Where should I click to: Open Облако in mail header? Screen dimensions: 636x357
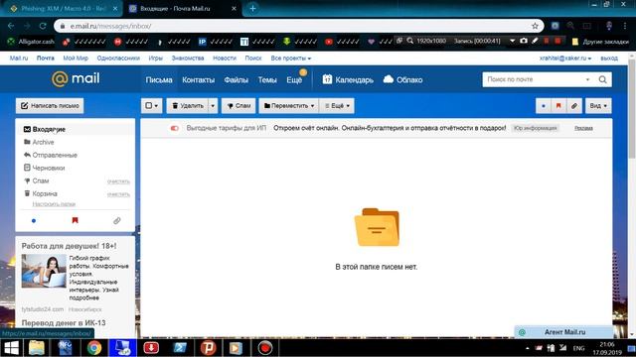(x=402, y=79)
